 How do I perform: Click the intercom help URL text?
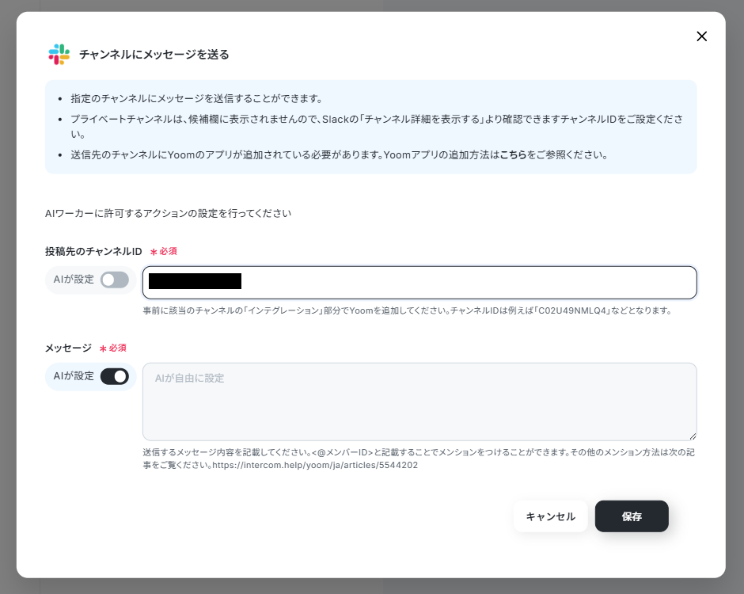point(315,465)
